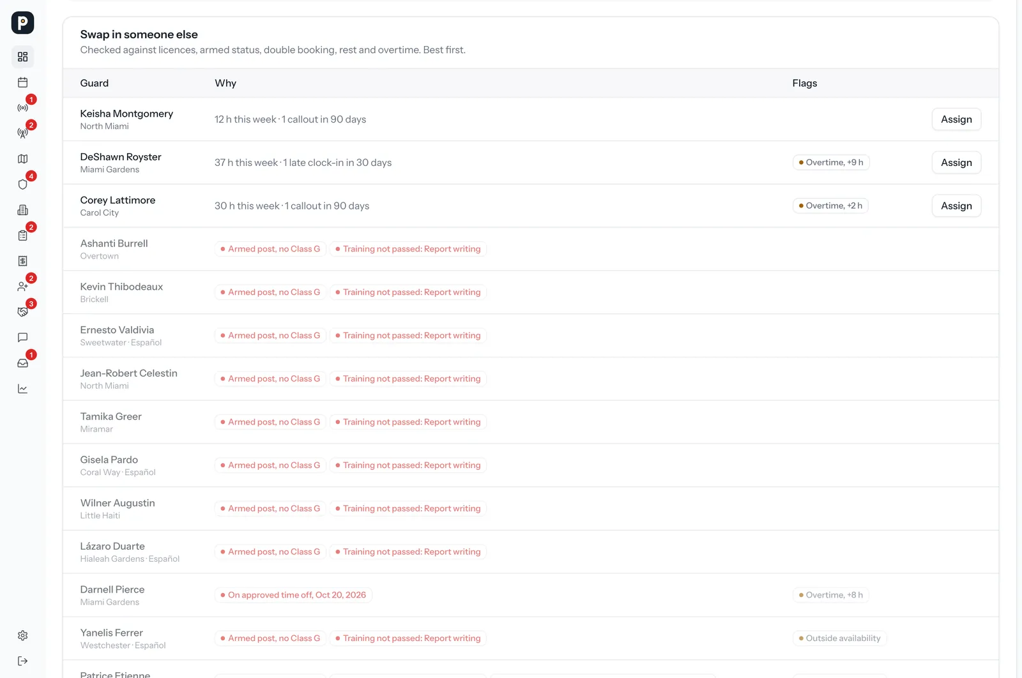This screenshot has height=678, width=1022.
Task: Select the Jean-Robert Celestin guard name
Action: (x=128, y=373)
